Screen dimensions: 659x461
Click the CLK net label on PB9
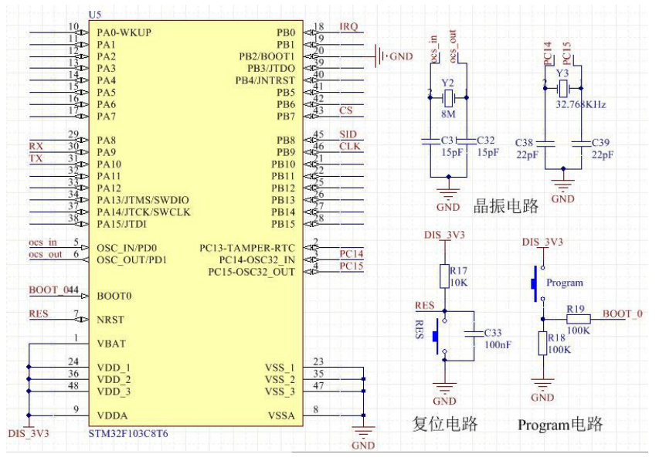pos(350,146)
